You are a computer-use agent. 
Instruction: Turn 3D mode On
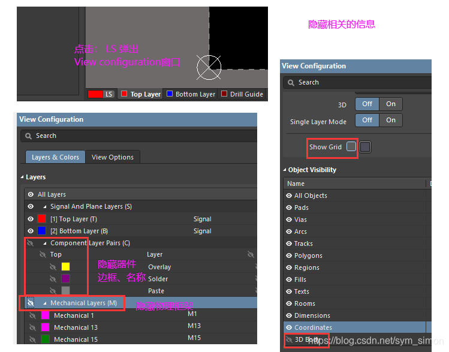point(391,104)
